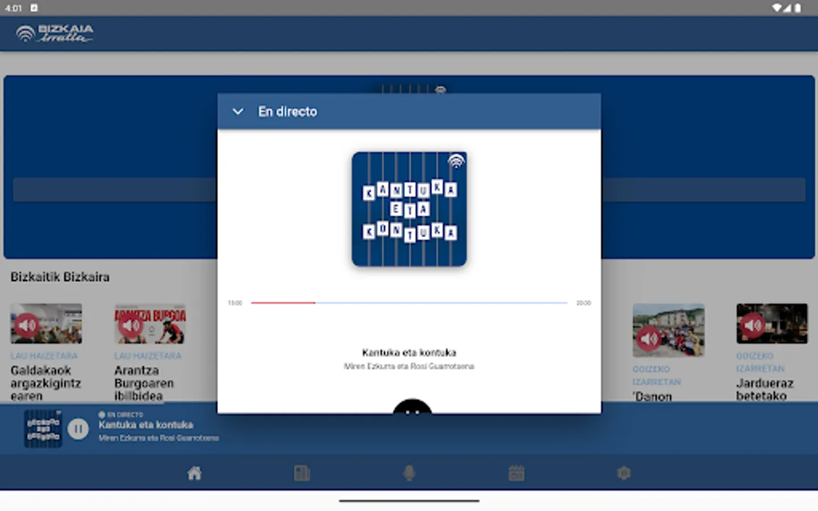Pause live playback in the mini player
This screenshot has height=511, width=818.
click(x=79, y=430)
